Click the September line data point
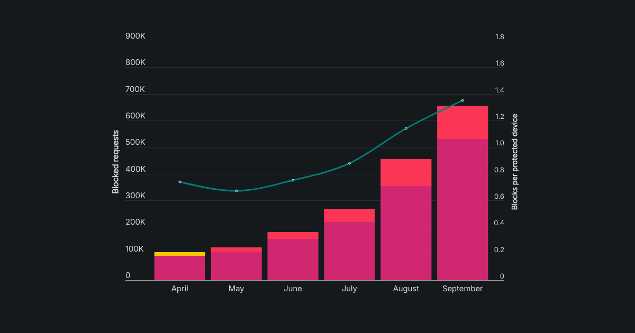The image size is (635, 333). point(462,100)
